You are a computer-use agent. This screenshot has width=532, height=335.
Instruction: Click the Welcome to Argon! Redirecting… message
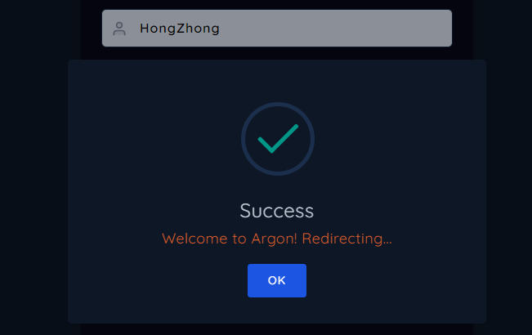tap(277, 239)
